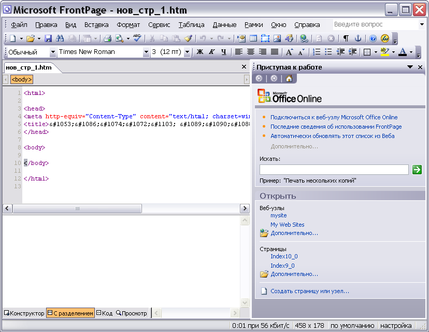Viewport: 429px width, 332px height.
Task: Open the font size dropdown
Action: click(187, 52)
